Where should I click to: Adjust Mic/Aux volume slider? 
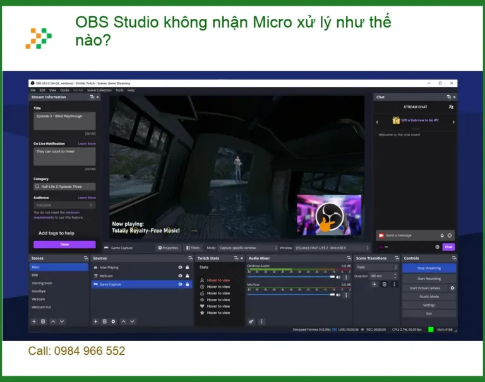[x=290, y=294]
